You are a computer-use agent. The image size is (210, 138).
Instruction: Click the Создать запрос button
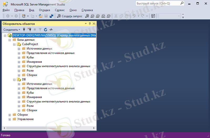click(70, 16)
